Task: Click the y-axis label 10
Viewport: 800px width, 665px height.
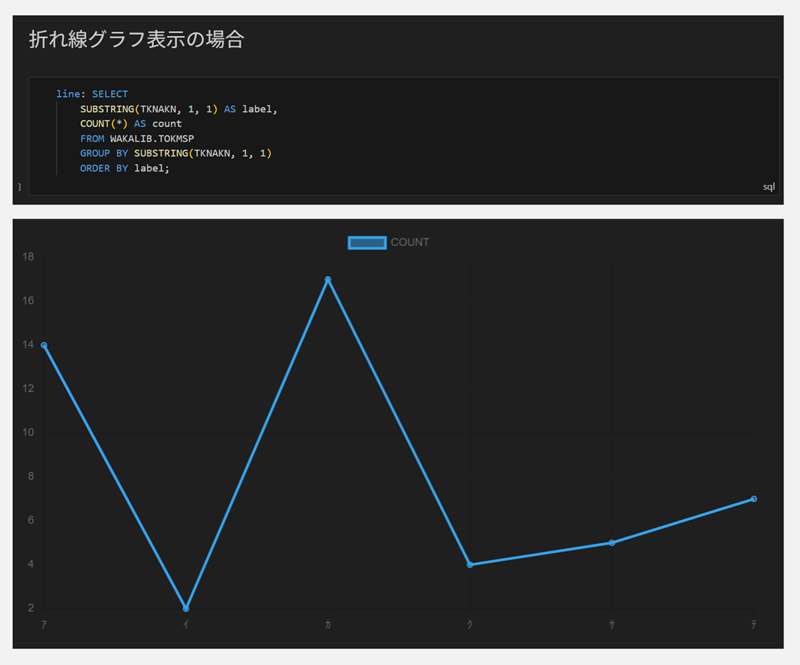Action: [x=28, y=433]
